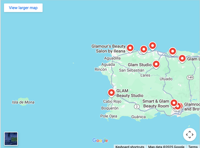Select the San Sebastián place label

[x=131, y=70]
